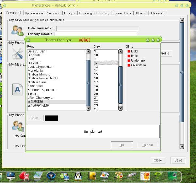Select font size 14
196x183 pixels.
point(106,70)
